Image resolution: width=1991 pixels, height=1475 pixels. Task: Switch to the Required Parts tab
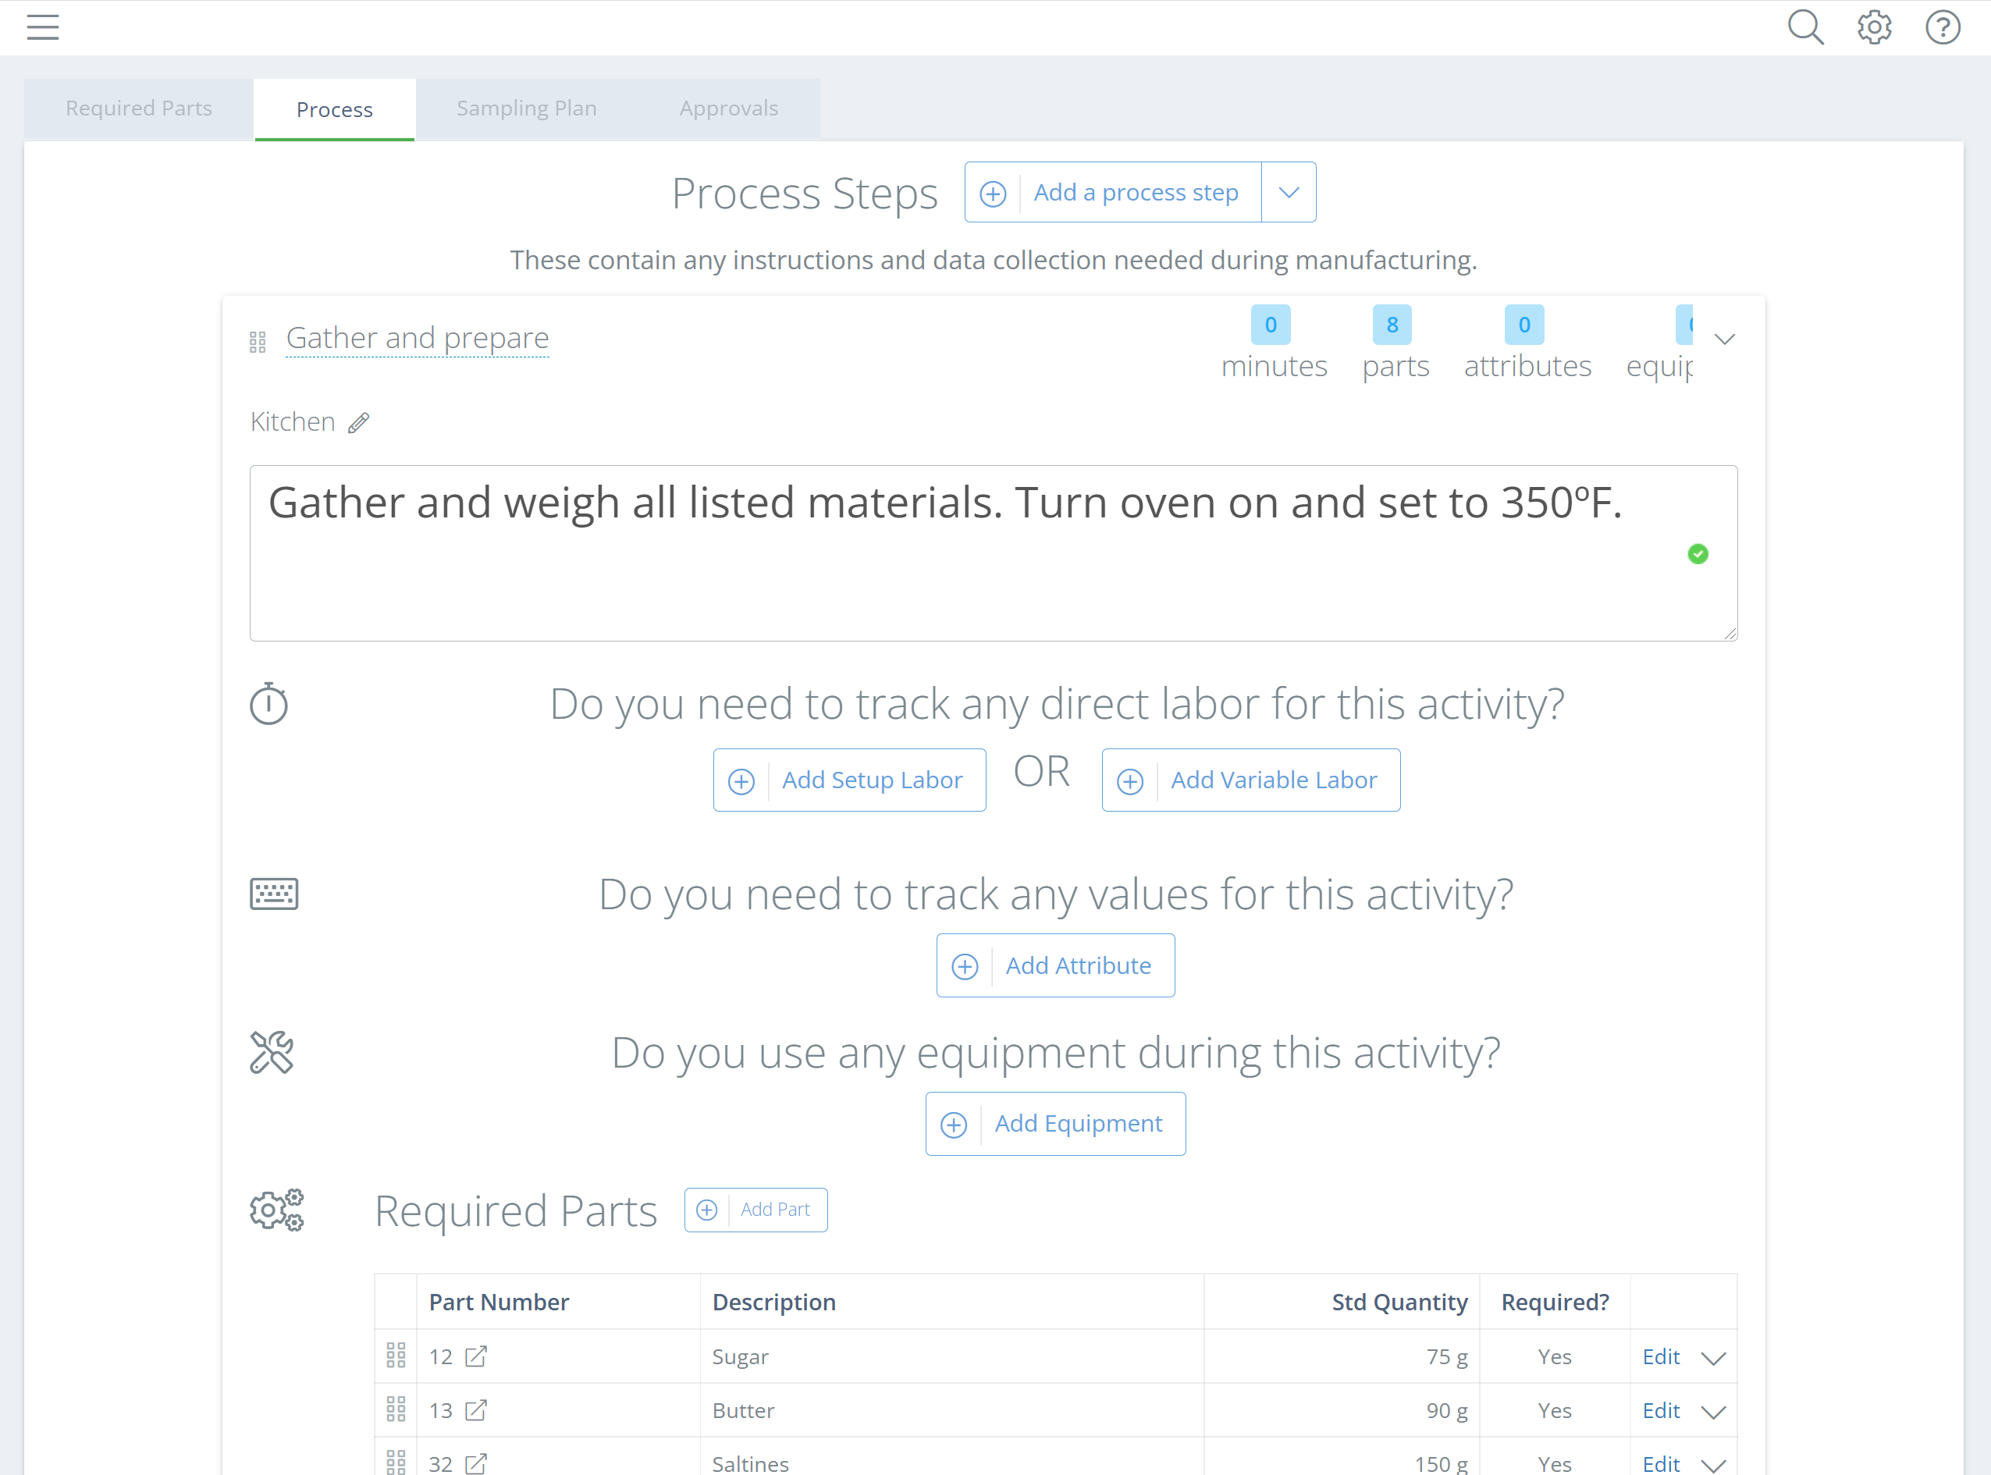pyautogui.click(x=138, y=109)
